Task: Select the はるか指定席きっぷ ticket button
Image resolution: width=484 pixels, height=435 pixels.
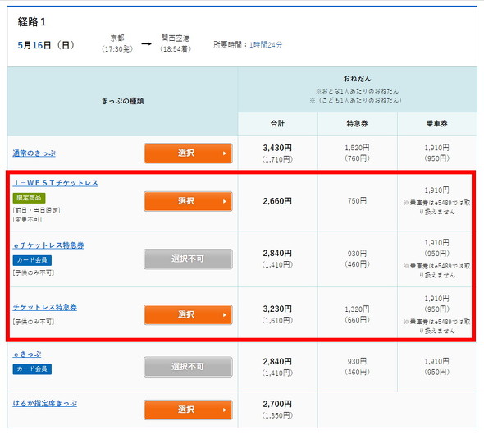Action: pos(188,410)
